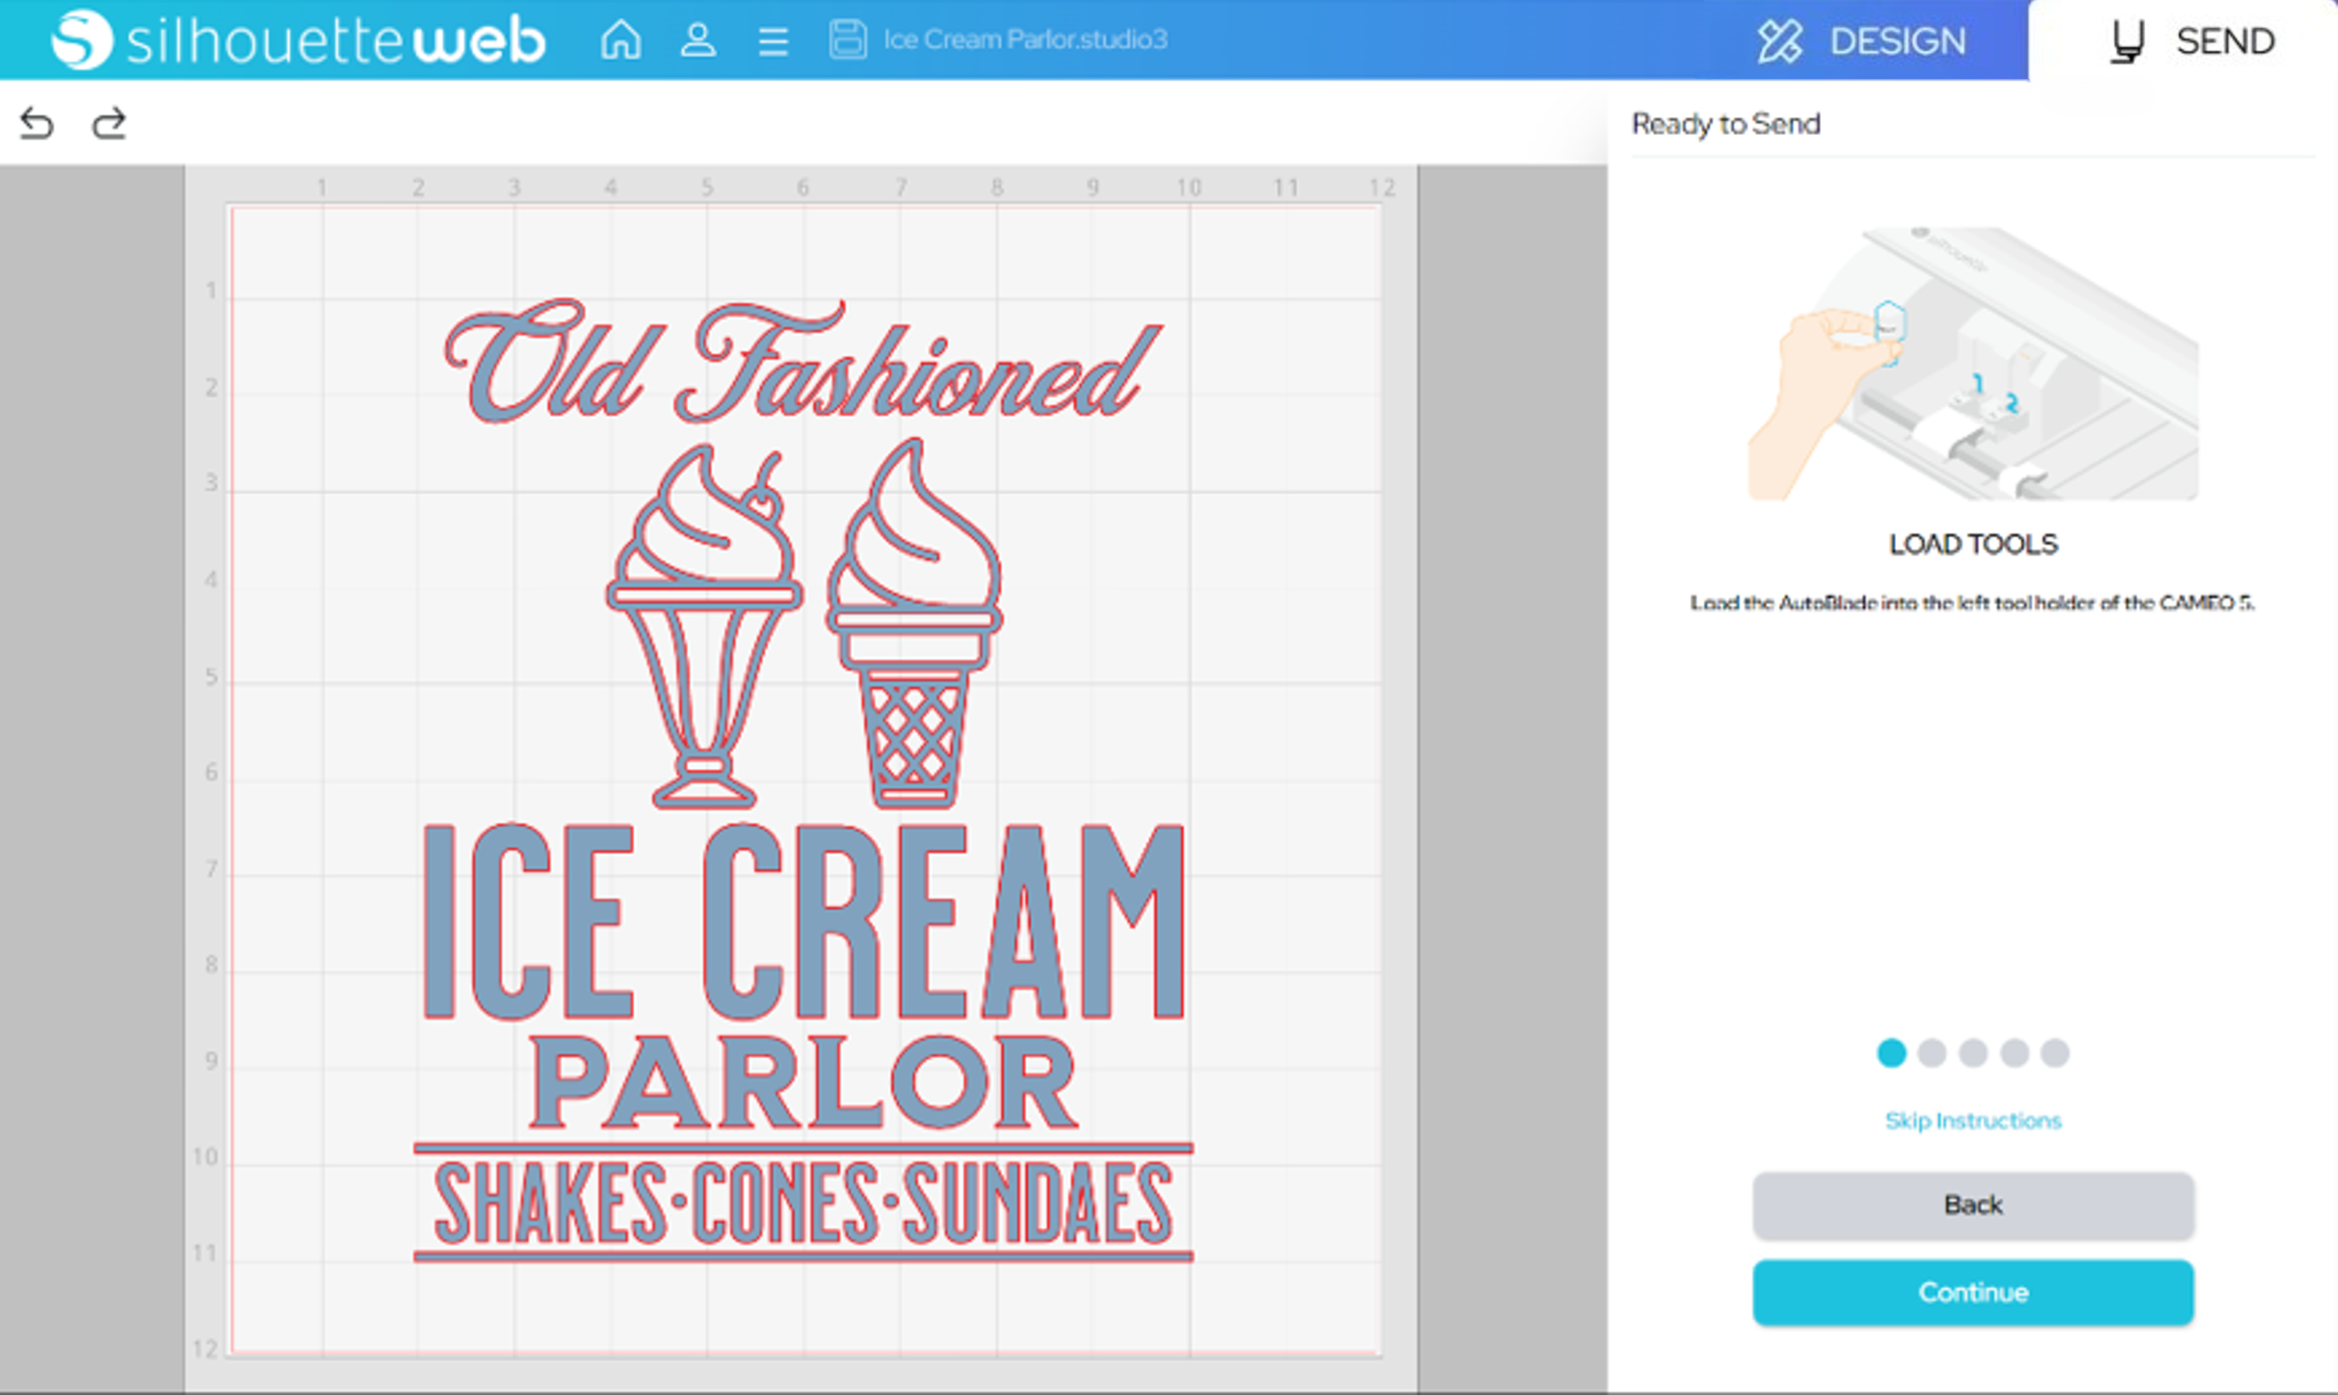
Task: Select the SEND tab
Action: [x=2191, y=41]
